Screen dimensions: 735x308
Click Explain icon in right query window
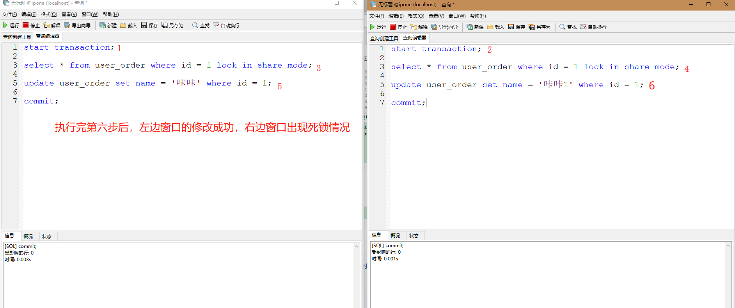pyautogui.click(x=414, y=27)
